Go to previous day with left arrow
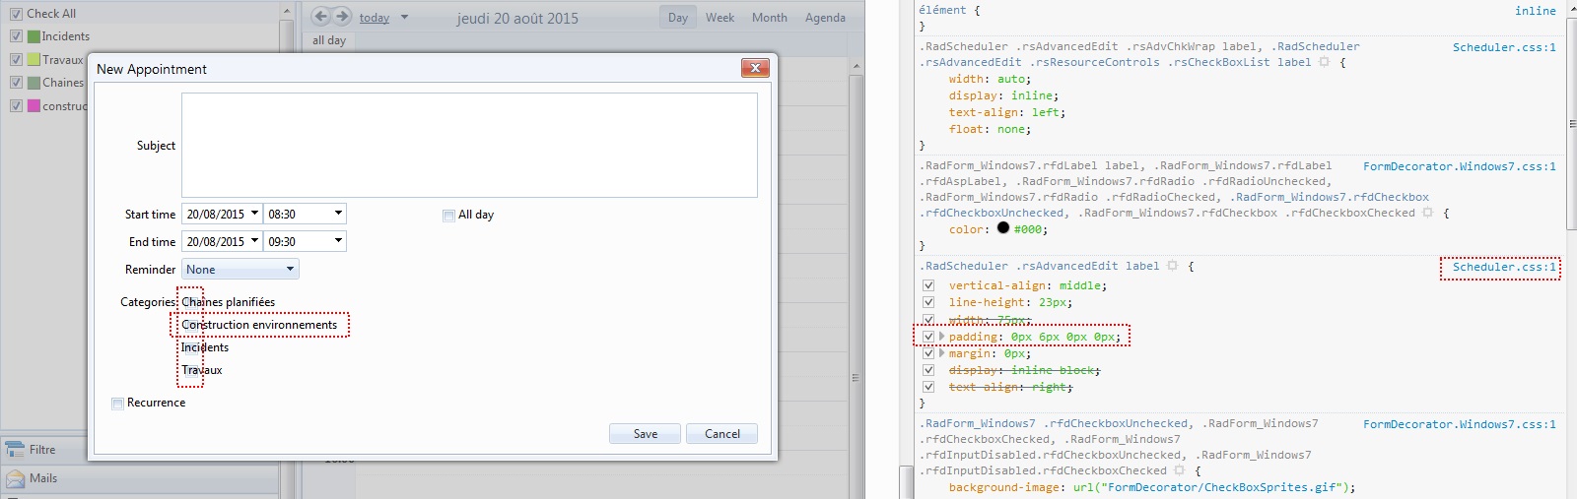 320,17
